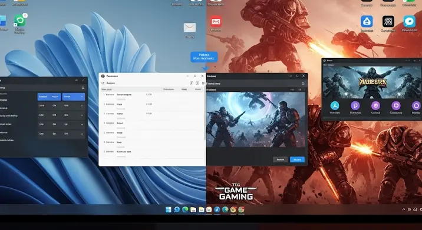
Task: Open the teal arrow icon in game launcher
Action: point(335,106)
